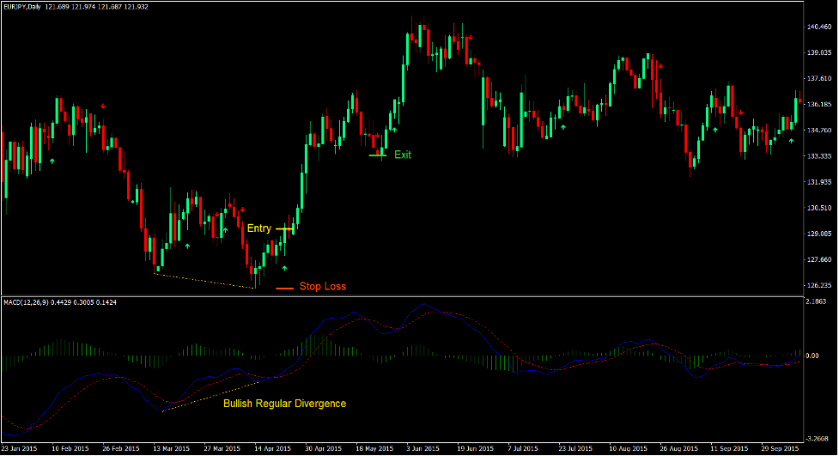Click the 134.760 price axis value

(x=819, y=130)
